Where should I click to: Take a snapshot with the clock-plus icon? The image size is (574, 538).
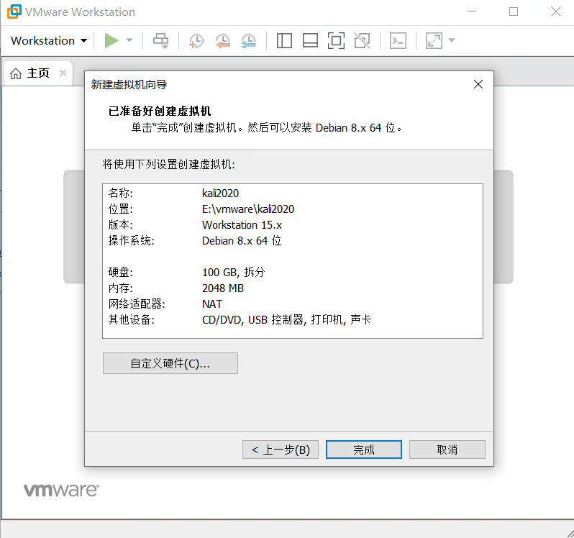pyautogui.click(x=196, y=40)
